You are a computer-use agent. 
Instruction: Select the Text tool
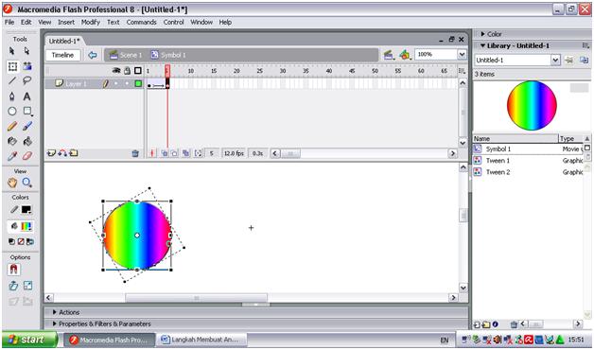click(x=26, y=96)
